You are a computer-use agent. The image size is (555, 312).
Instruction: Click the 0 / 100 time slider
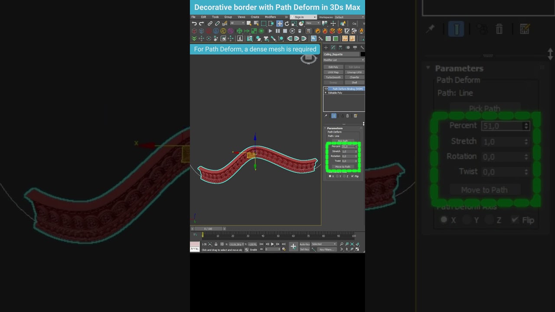(208, 229)
